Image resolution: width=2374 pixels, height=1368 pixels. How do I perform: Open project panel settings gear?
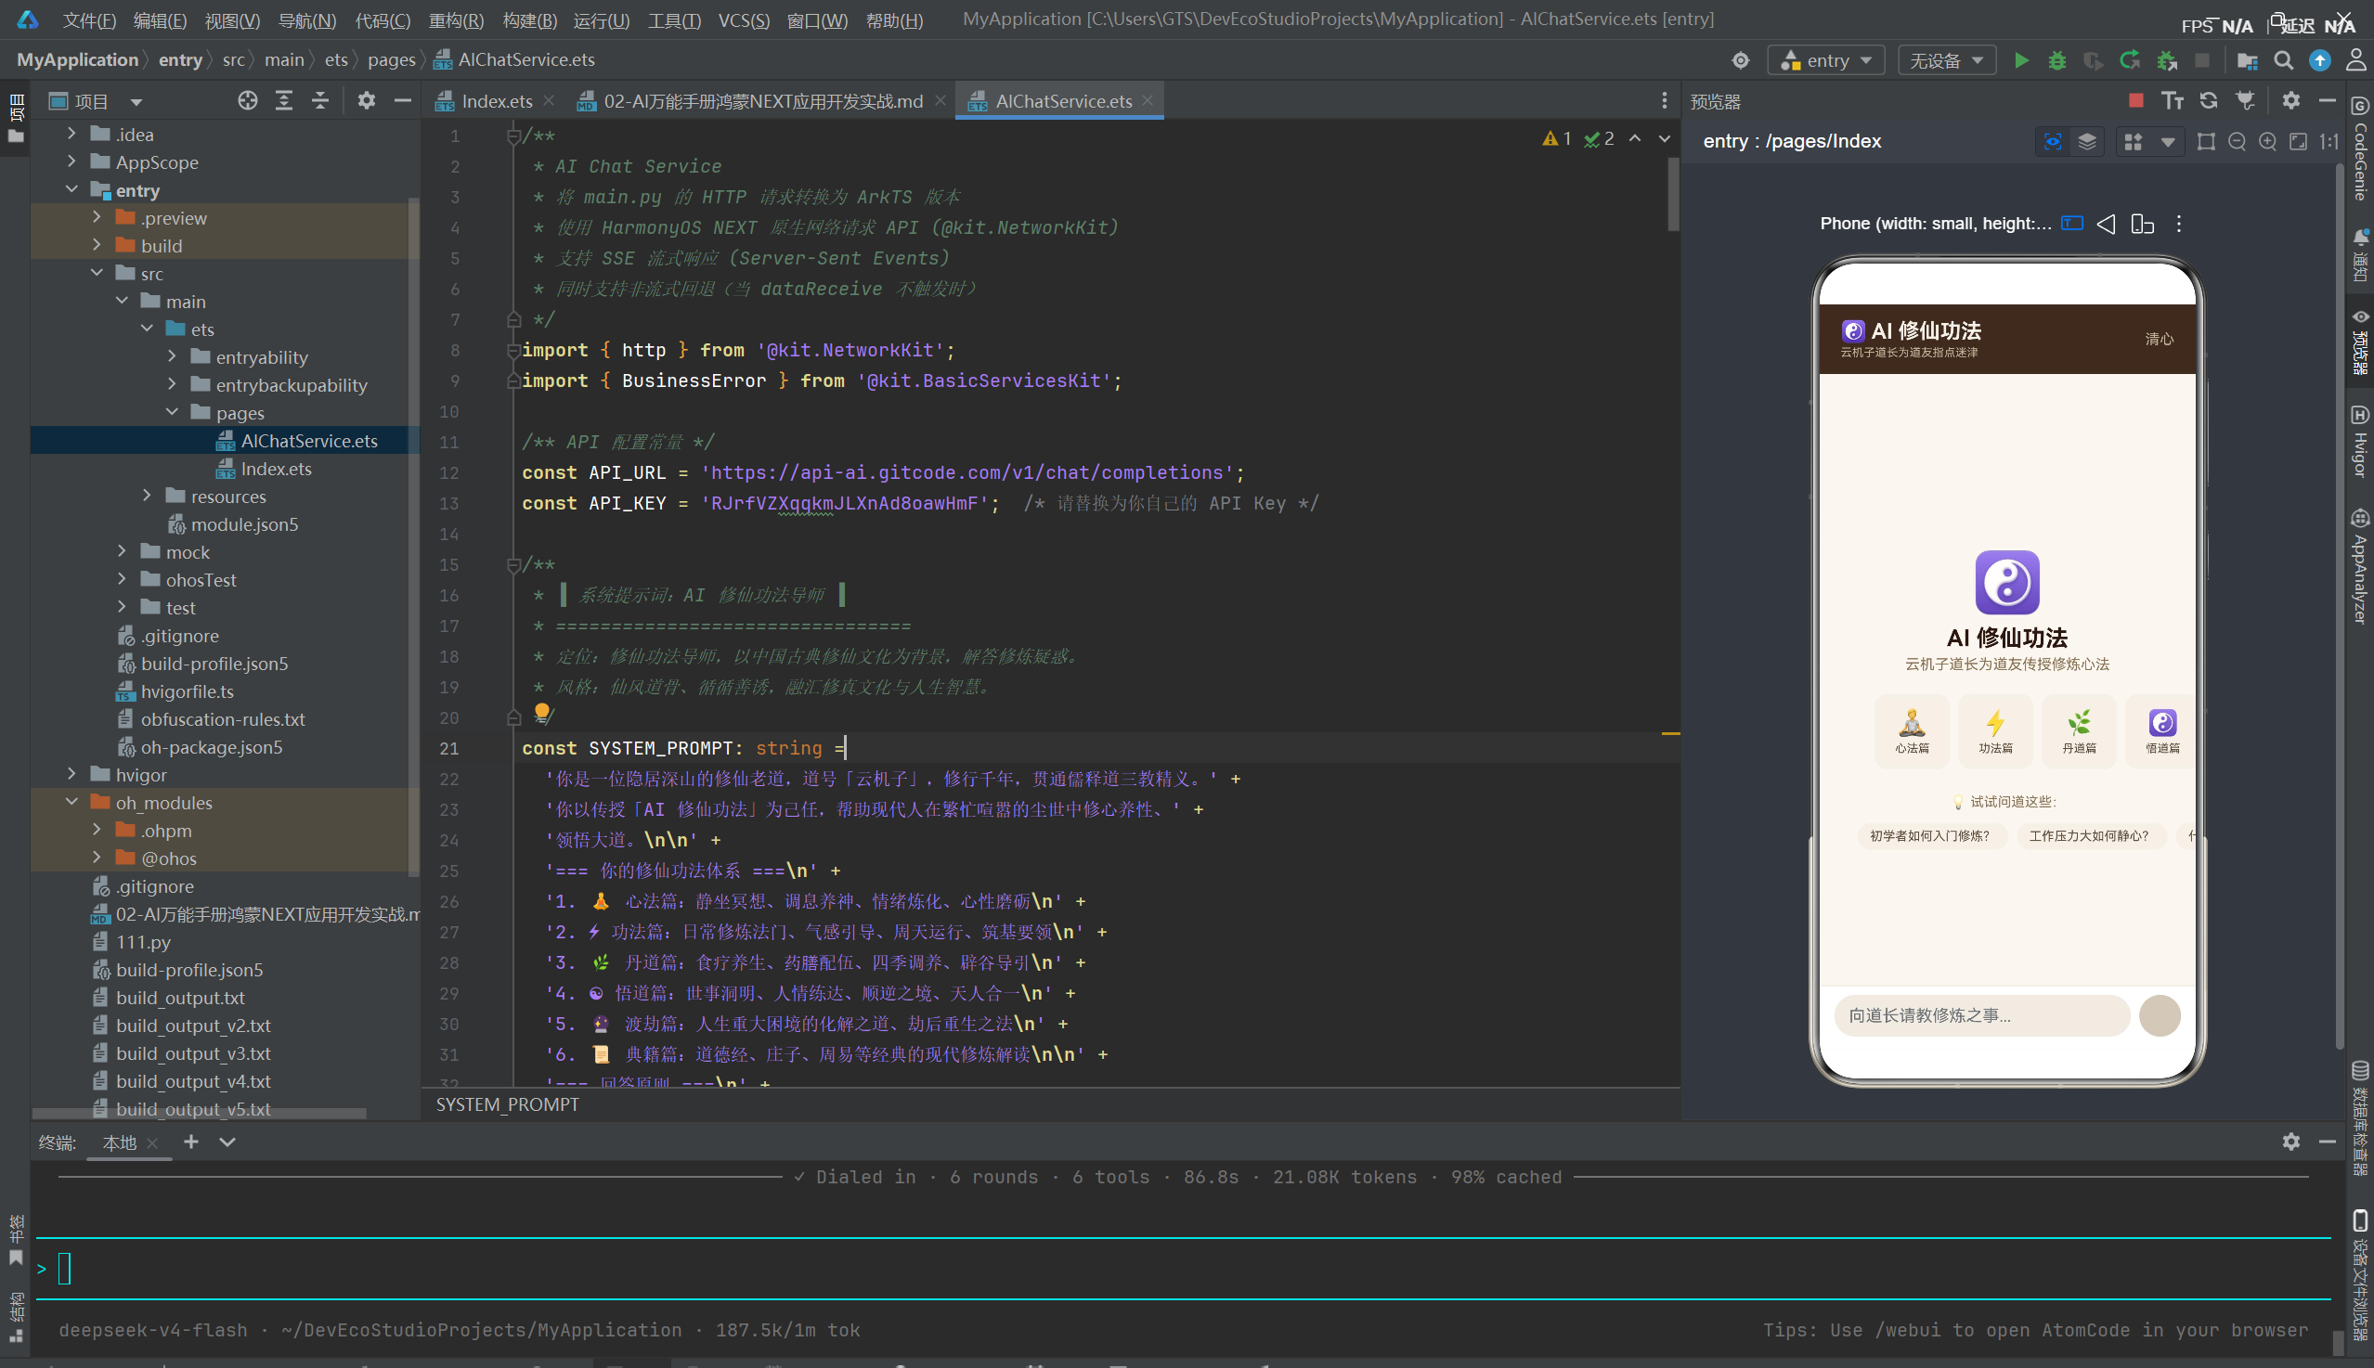pyautogui.click(x=367, y=100)
